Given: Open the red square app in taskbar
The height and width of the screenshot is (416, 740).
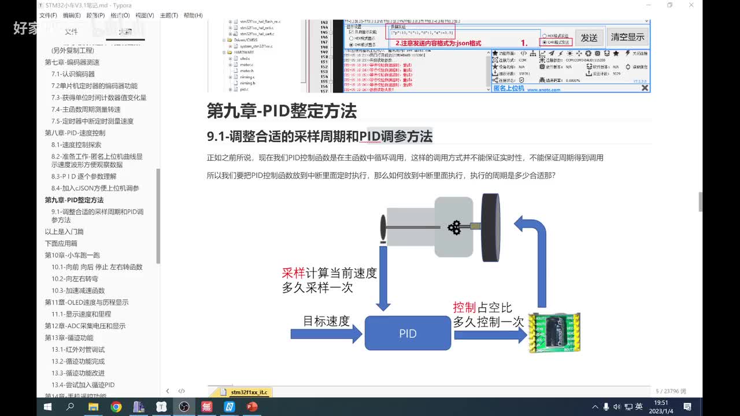Looking at the screenshot, I should click(x=206, y=407).
